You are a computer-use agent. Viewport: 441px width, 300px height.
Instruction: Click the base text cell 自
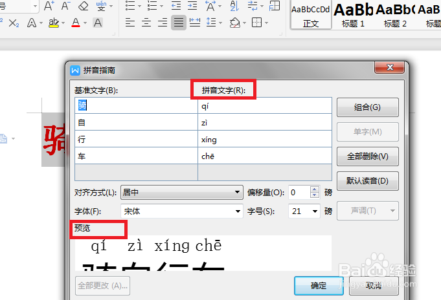tap(137, 122)
